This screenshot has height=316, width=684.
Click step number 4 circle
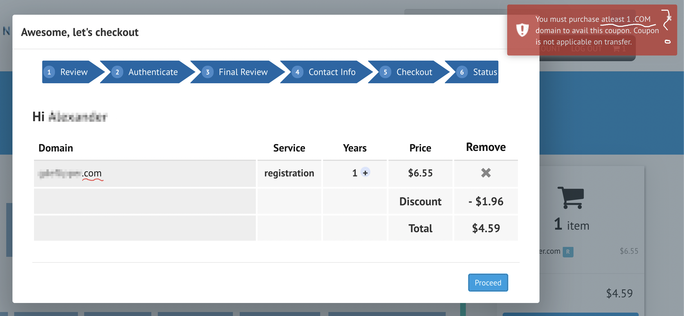(297, 72)
